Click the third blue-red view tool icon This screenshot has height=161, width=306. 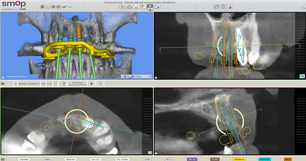[x=230, y=7]
